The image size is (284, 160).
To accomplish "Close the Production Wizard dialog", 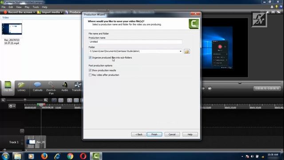I will pyautogui.click(x=195, y=14).
